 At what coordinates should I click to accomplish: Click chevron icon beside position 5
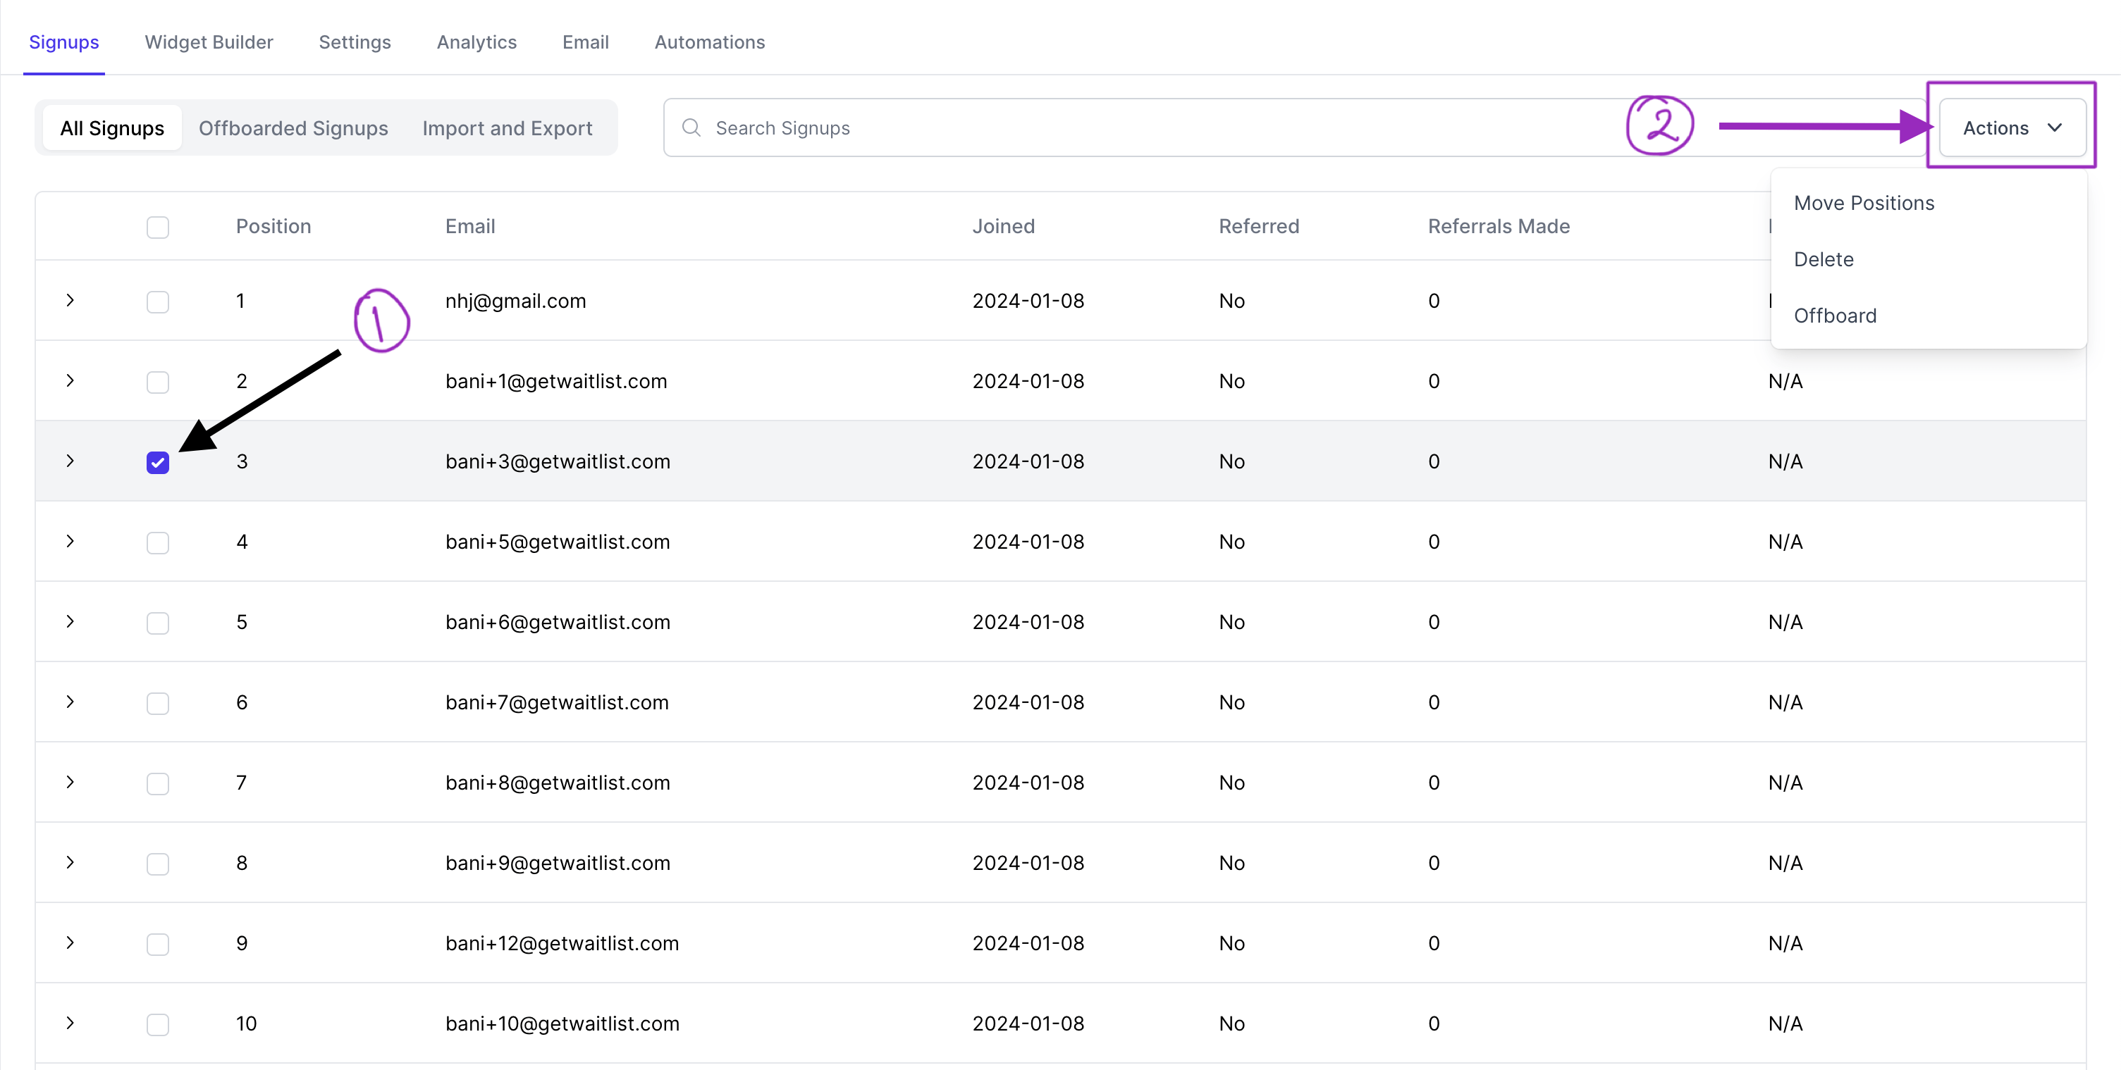pyautogui.click(x=70, y=621)
